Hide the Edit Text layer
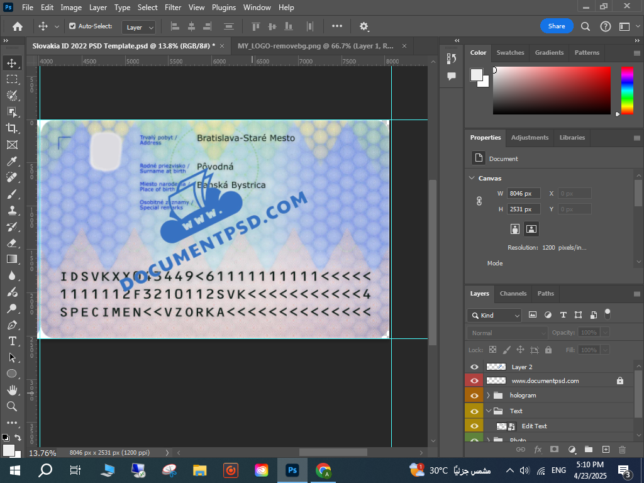The height and width of the screenshot is (483, 644). point(474,426)
